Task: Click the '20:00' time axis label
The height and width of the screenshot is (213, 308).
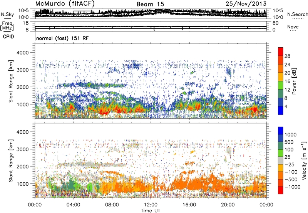Action: coord(228,205)
